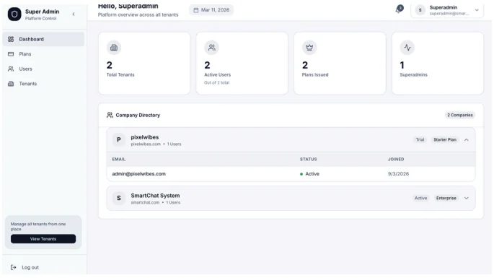Click the Starter Plan badge on pixelwibes
The height and width of the screenshot is (278, 494).
pyautogui.click(x=445, y=140)
